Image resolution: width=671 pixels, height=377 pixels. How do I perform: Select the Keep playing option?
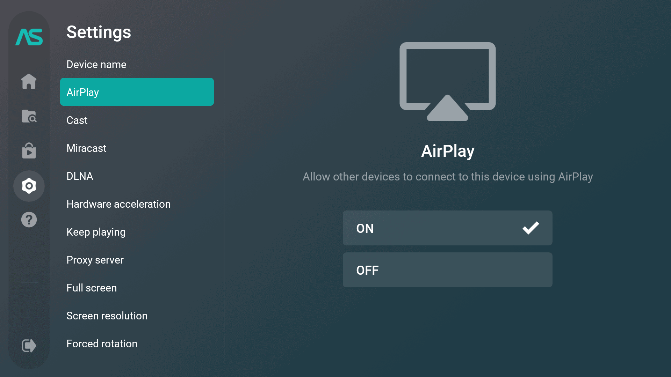click(x=96, y=232)
